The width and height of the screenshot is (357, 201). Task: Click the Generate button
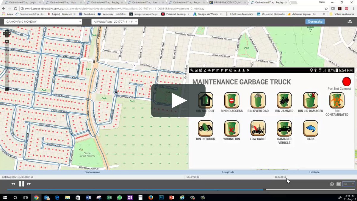click(x=315, y=21)
